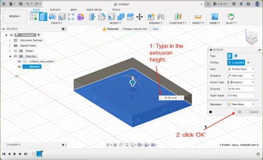This screenshot has width=263, height=160.
Task: Click OK in the Extrude dialog
Action: coord(239,112)
